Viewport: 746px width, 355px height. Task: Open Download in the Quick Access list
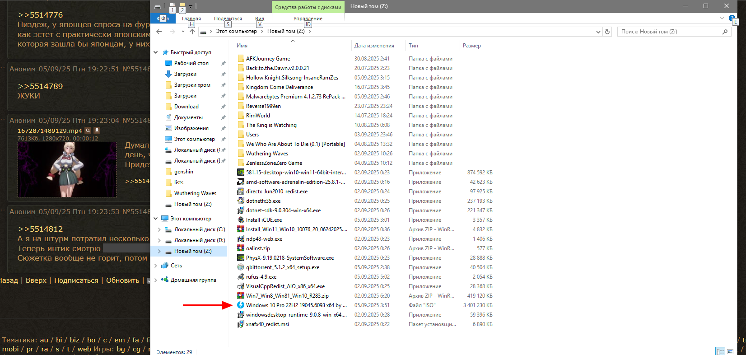point(186,107)
